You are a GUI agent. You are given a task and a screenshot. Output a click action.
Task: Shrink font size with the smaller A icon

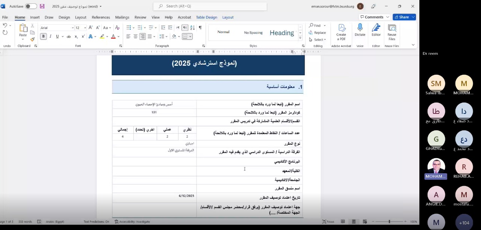coord(97,27)
